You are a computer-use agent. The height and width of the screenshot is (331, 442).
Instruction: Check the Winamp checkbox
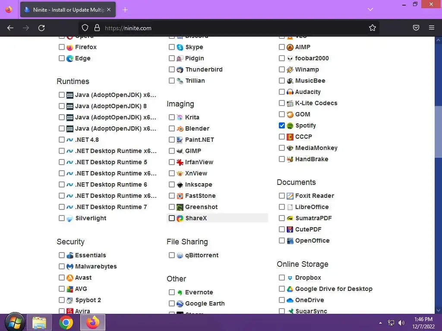[281, 69]
